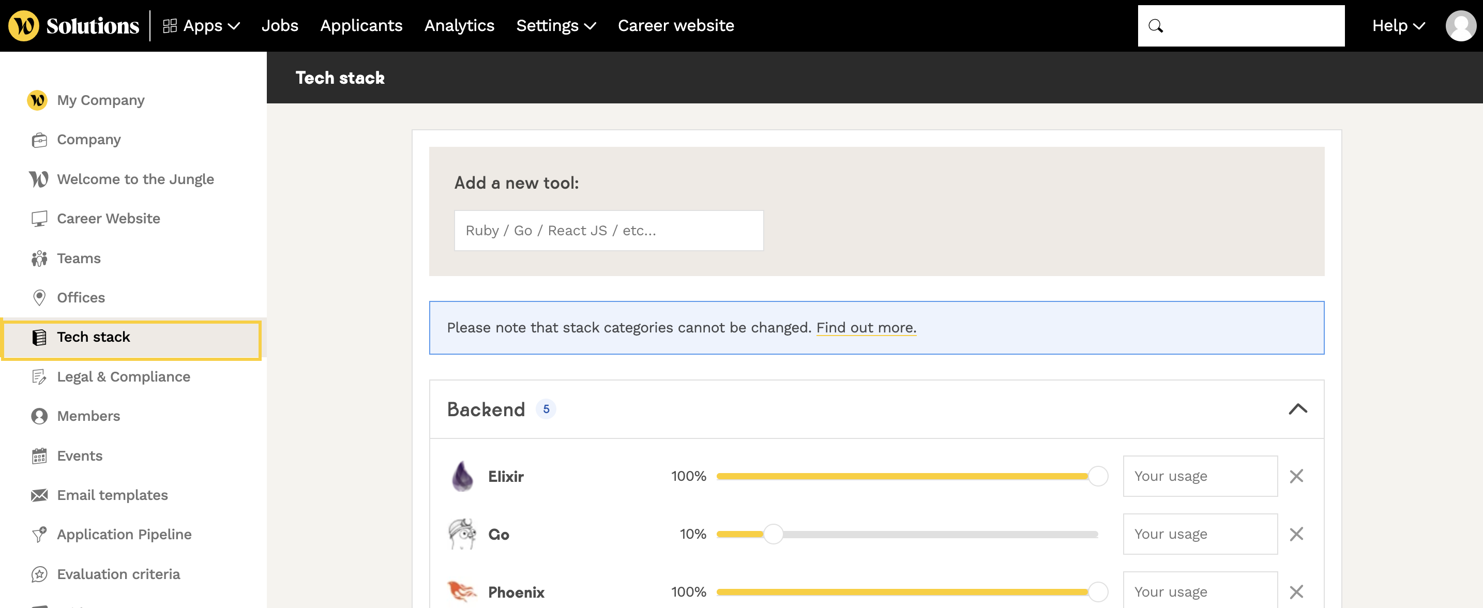Click the Phoenix usage slider handle
The width and height of the screenshot is (1483, 608).
pos(1098,592)
